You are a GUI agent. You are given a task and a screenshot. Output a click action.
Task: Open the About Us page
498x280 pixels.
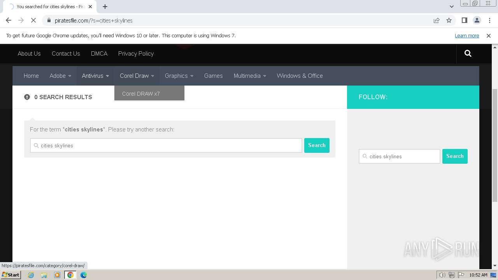click(29, 54)
